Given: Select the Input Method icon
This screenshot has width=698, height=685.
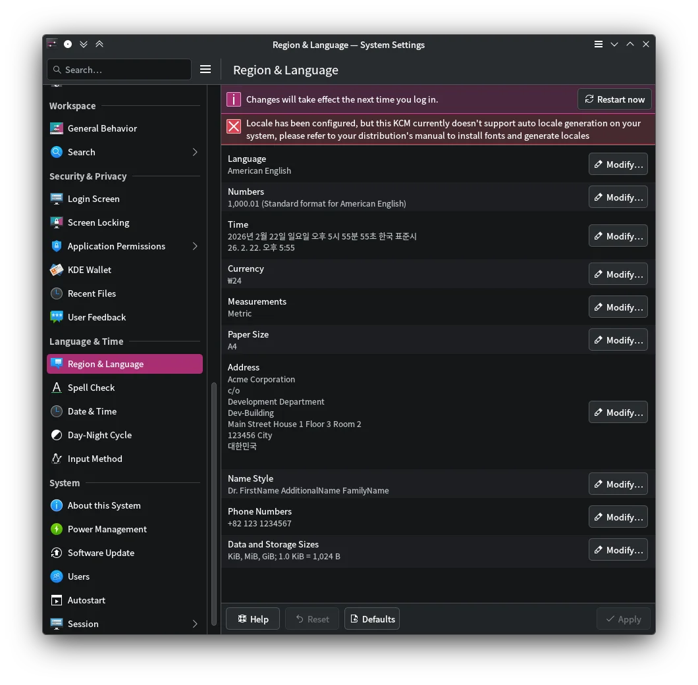Looking at the screenshot, I should click(x=57, y=459).
